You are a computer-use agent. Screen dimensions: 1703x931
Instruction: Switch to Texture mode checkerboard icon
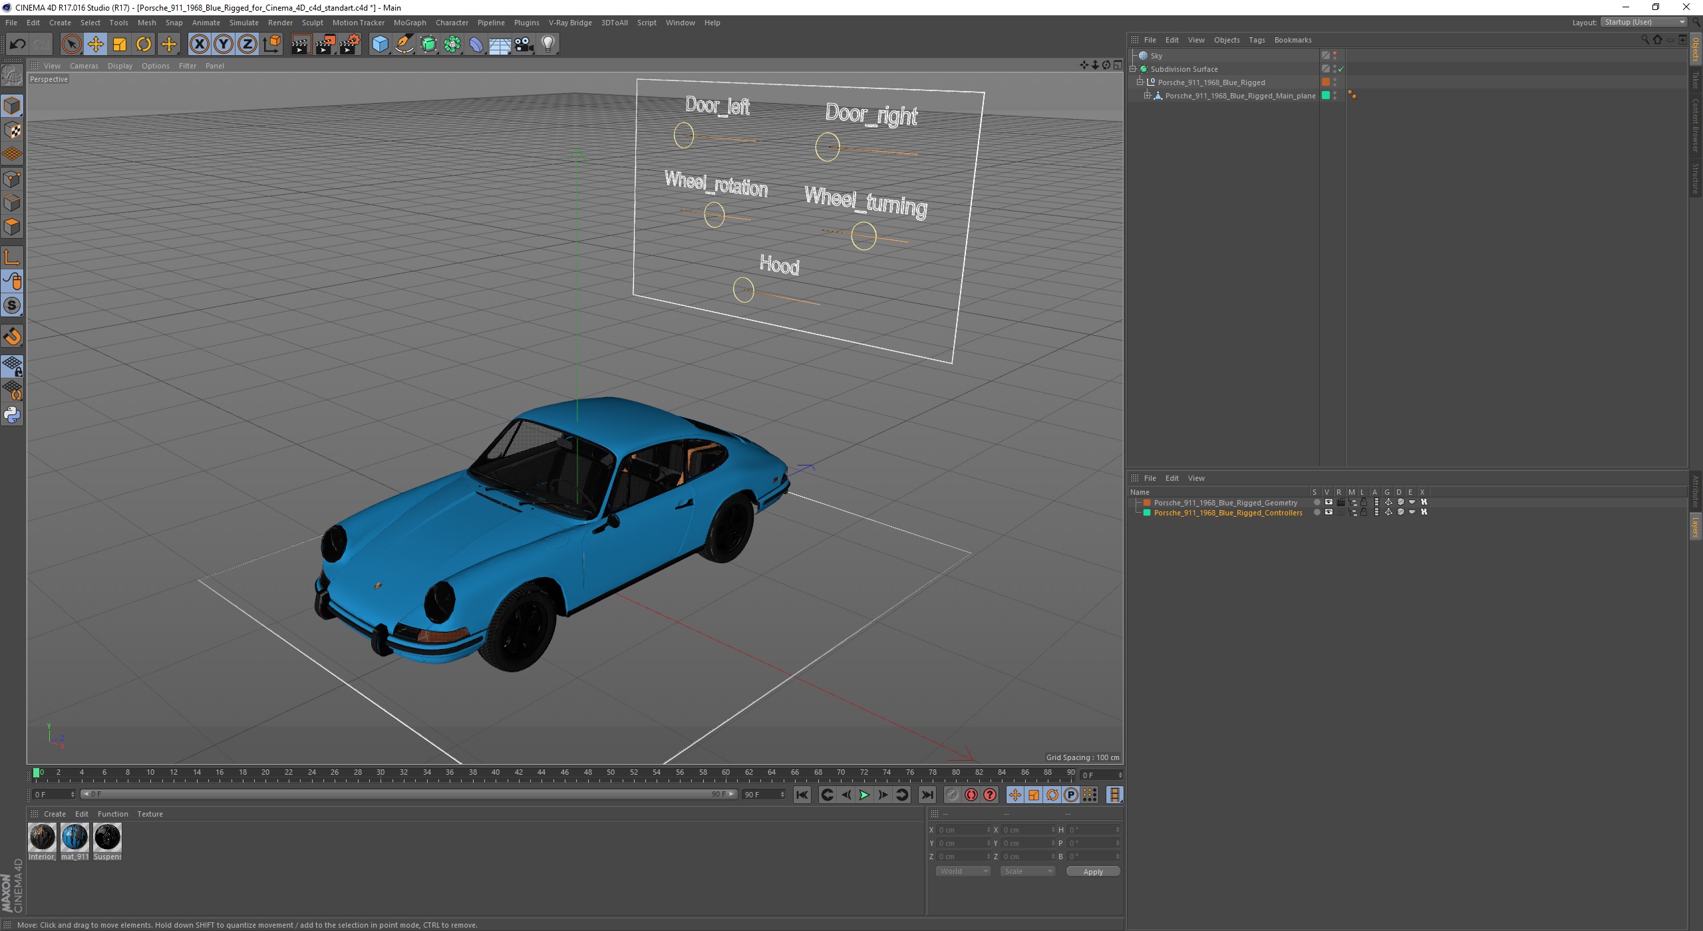(x=12, y=130)
